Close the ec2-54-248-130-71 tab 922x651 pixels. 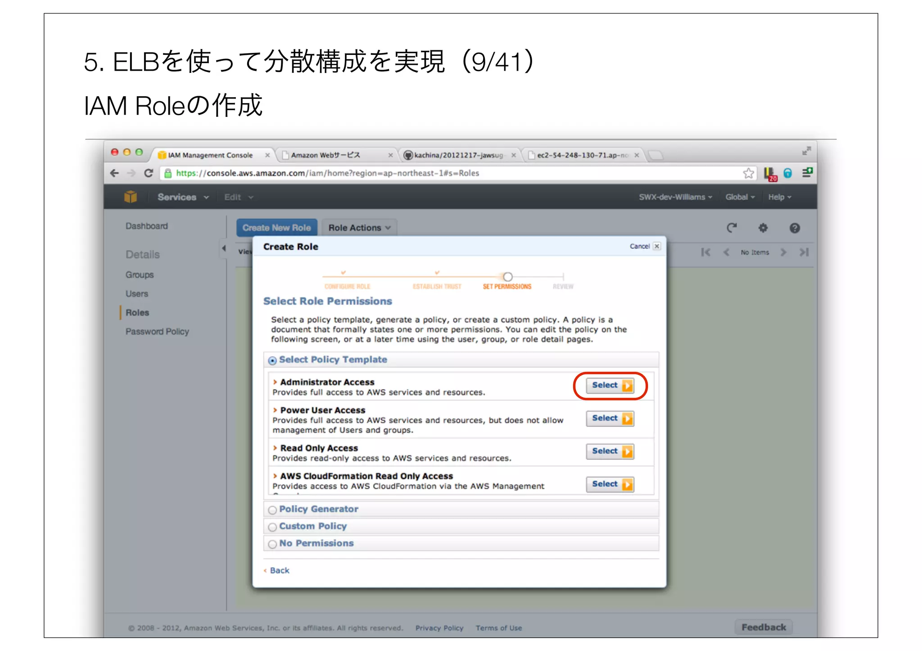pos(637,155)
